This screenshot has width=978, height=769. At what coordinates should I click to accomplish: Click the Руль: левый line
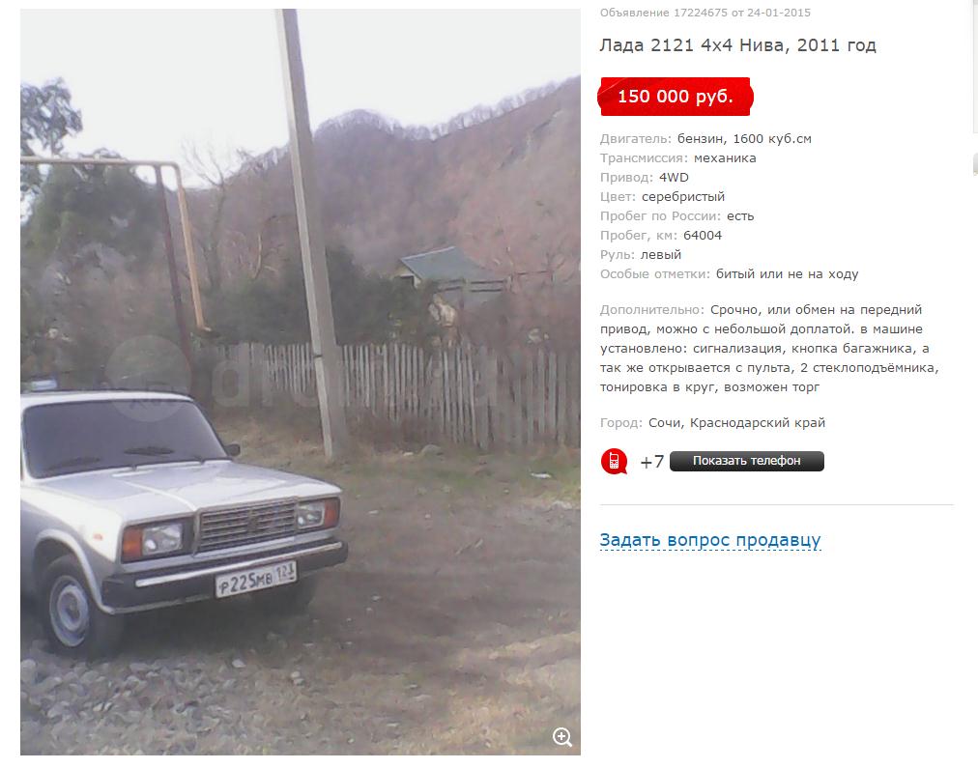tap(641, 255)
